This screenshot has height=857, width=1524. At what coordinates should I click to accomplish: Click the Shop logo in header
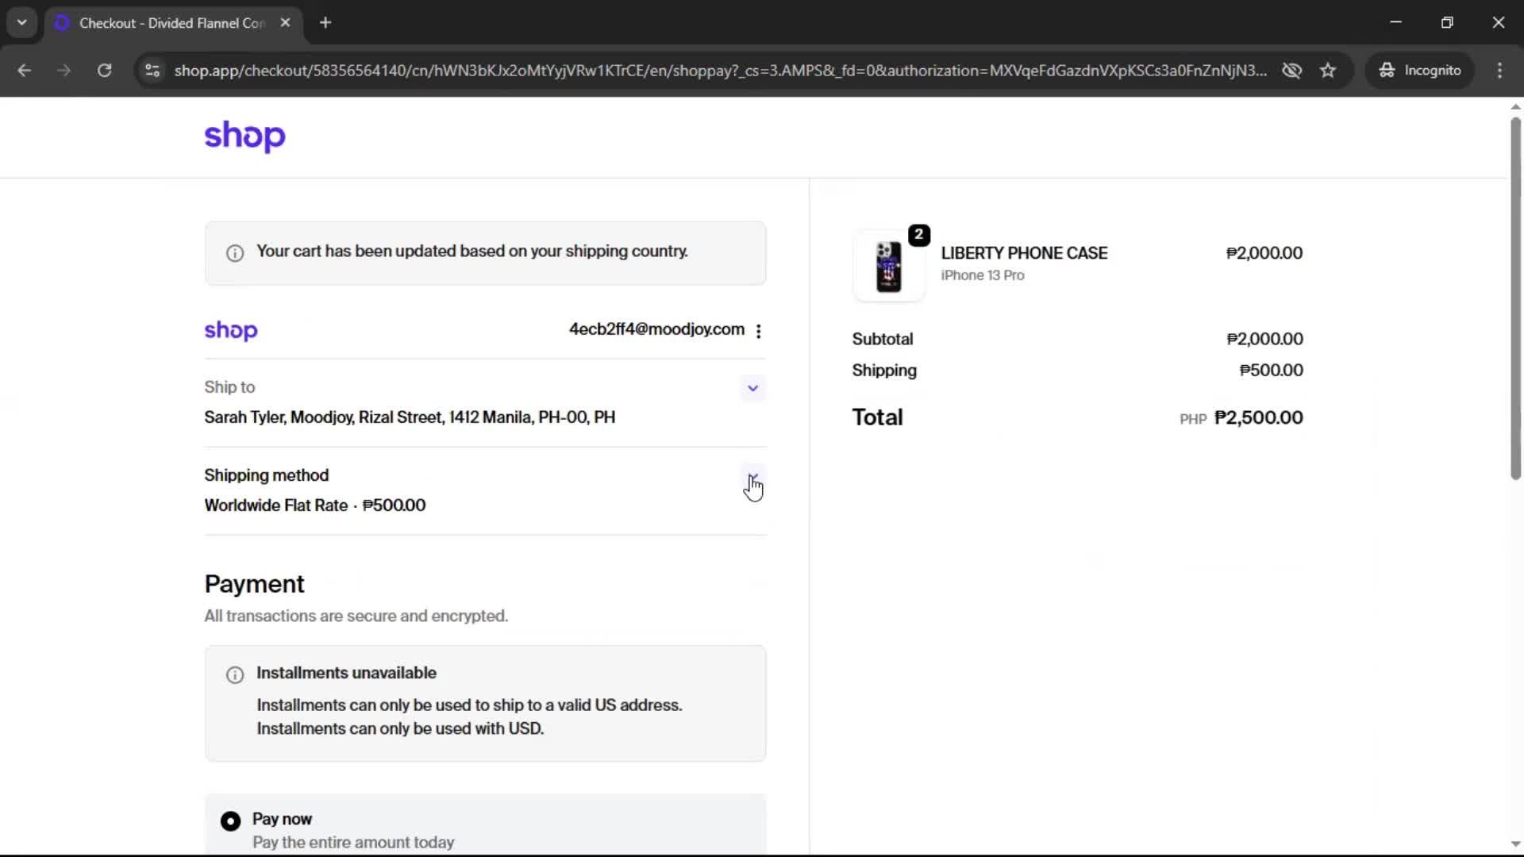point(244,136)
